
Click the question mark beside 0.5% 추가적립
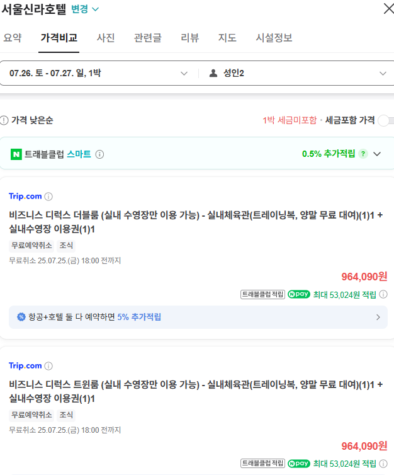pyautogui.click(x=363, y=154)
